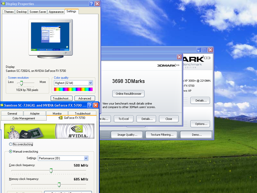Switch to the Adapter tab
257x193 pixels.
35,113
